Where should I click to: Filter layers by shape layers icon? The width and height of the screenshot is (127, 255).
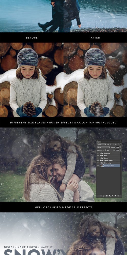[116, 144]
